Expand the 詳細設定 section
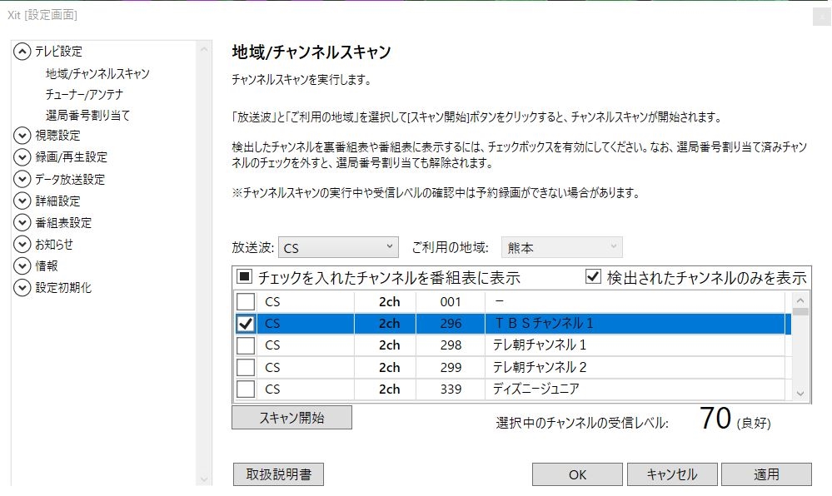 point(22,201)
